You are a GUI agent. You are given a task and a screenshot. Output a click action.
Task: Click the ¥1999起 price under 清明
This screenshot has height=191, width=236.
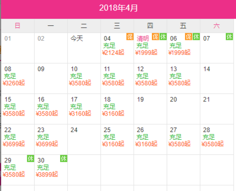point(146,53)
